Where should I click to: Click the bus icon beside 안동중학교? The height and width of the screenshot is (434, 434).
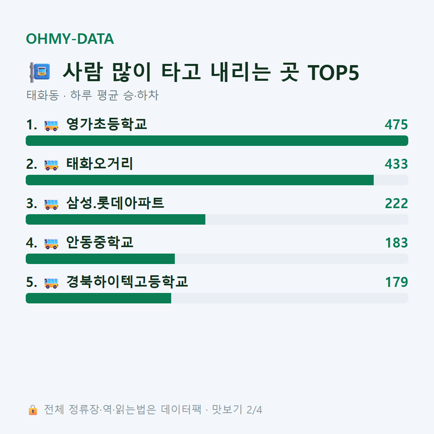[51, 244]
